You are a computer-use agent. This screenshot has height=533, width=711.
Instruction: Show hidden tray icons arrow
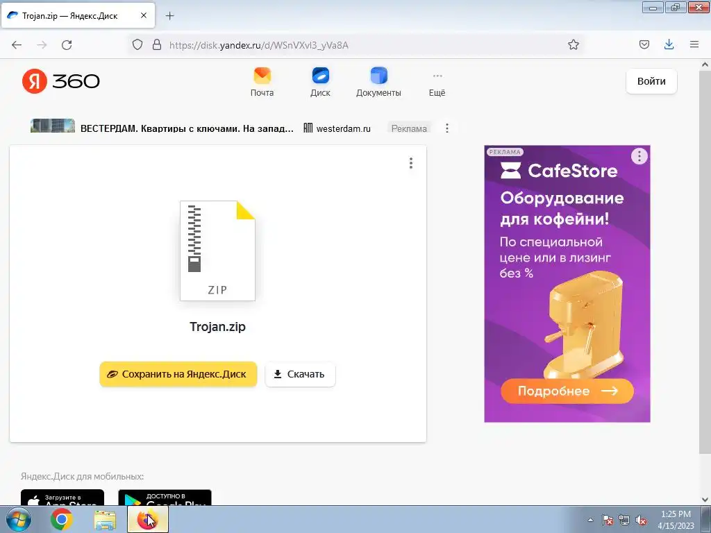(590, 520)
